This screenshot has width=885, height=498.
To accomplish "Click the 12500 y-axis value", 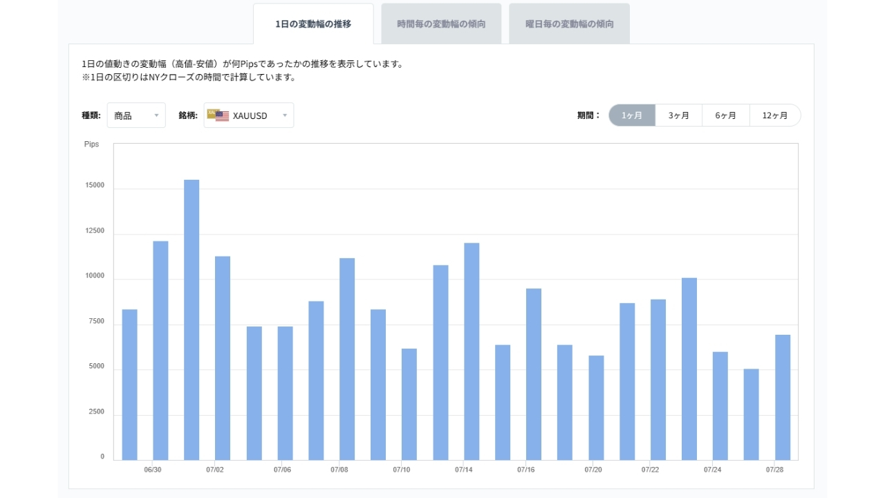I will tap(93, 231).
